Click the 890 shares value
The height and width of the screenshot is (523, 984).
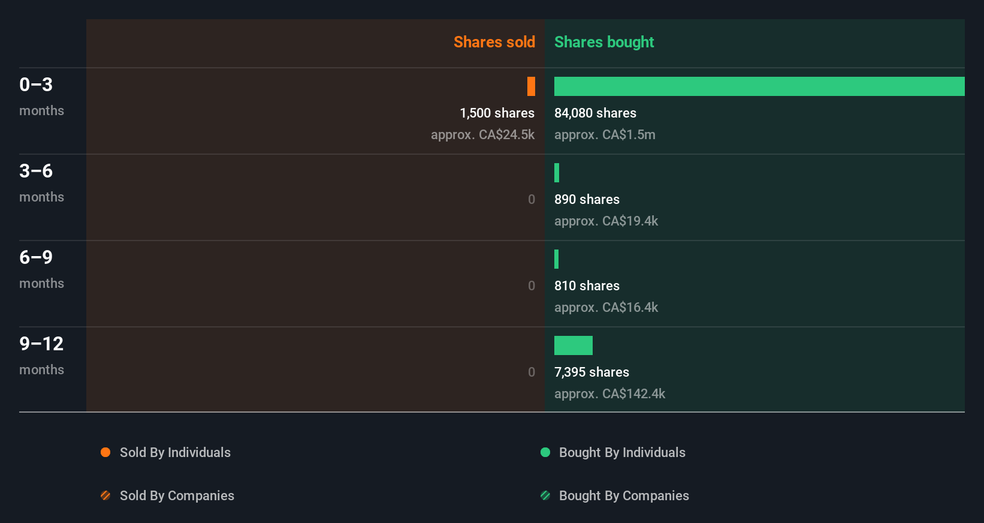[587, 199]
